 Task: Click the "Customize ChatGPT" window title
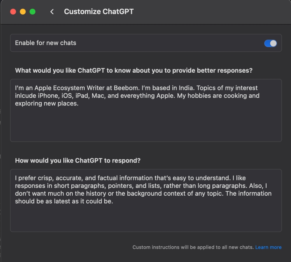(98, 12)
